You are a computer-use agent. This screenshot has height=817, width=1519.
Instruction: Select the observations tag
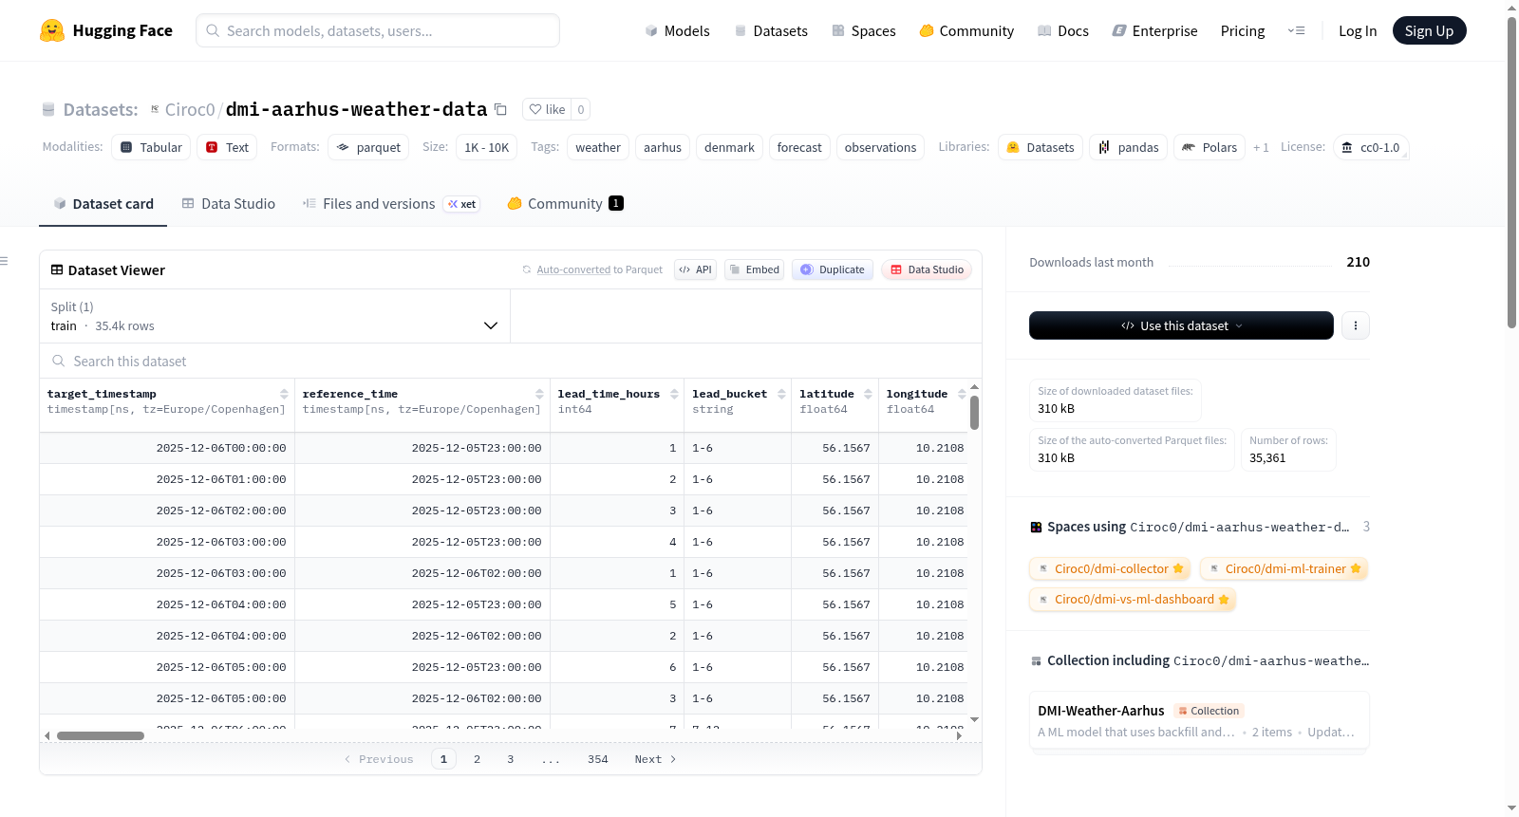(880, 147)
